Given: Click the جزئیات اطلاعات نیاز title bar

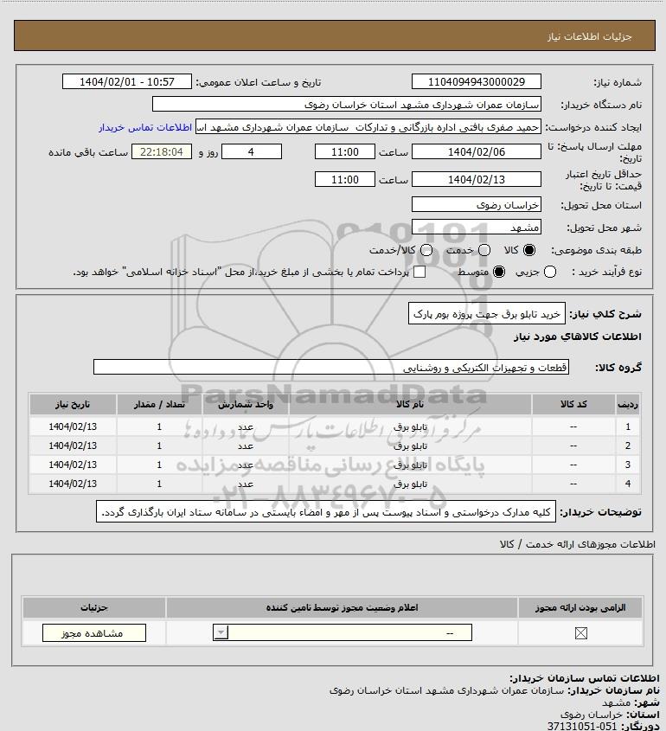Looking at the screenshot, I should [335, 35].
